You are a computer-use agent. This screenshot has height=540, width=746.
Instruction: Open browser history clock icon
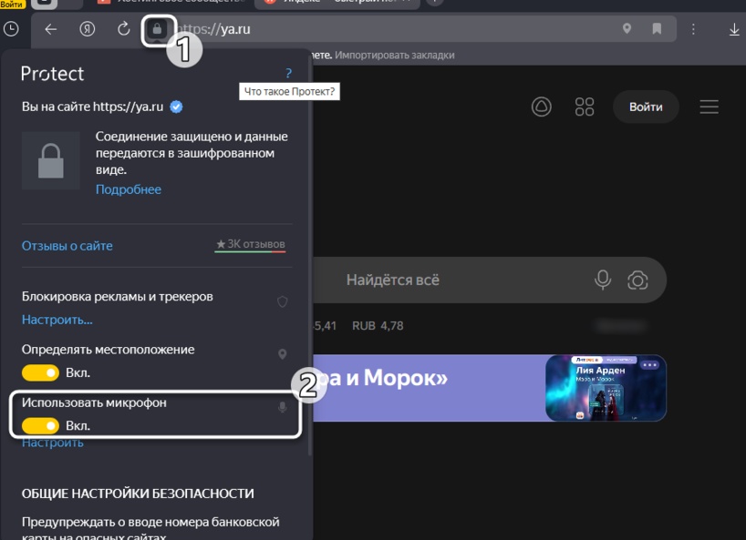(10, 29)
